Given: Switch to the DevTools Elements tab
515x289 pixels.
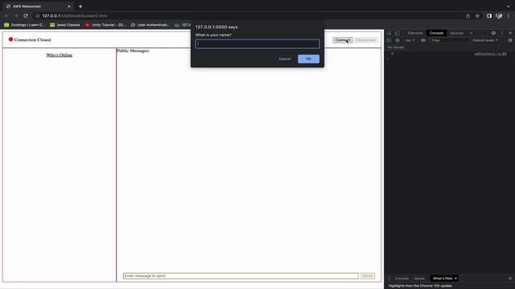Looking at the screenshot, I should pyautogui.click(x=415, y=33).
